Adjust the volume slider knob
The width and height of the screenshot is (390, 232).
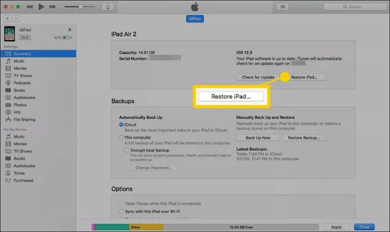click(x=81, y=6)
